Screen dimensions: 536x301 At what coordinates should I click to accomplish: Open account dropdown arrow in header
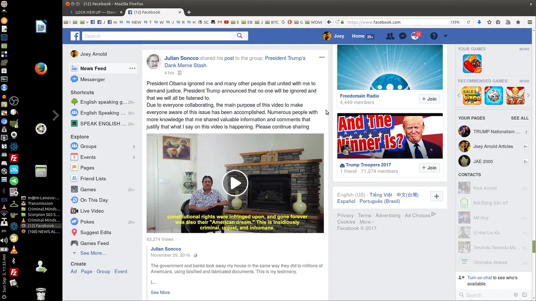(445, 36)
